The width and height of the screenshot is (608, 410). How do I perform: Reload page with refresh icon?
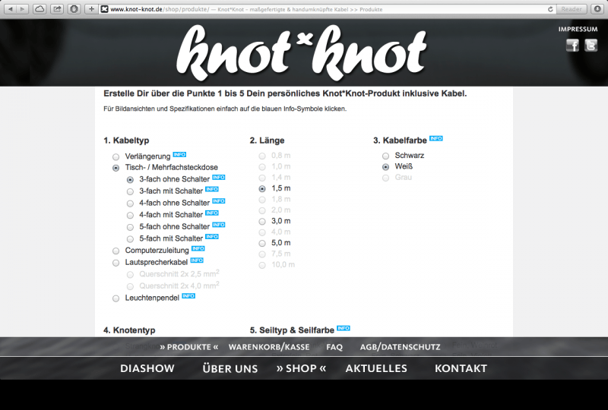550,9
